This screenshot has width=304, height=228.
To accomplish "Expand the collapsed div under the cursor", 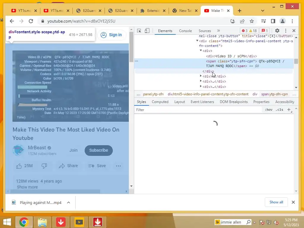I will 201,76.
